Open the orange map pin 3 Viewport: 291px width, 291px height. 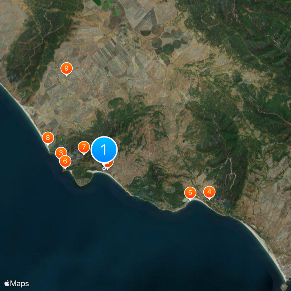pos(61,153)
